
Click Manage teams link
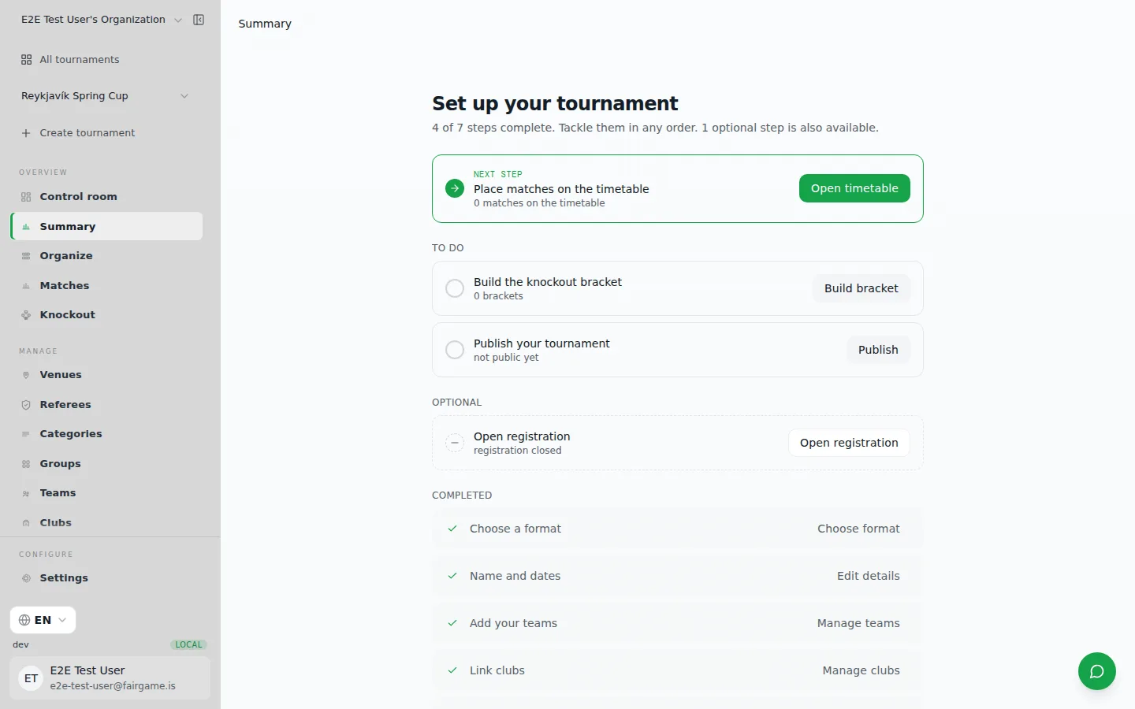tap(858, 623)
